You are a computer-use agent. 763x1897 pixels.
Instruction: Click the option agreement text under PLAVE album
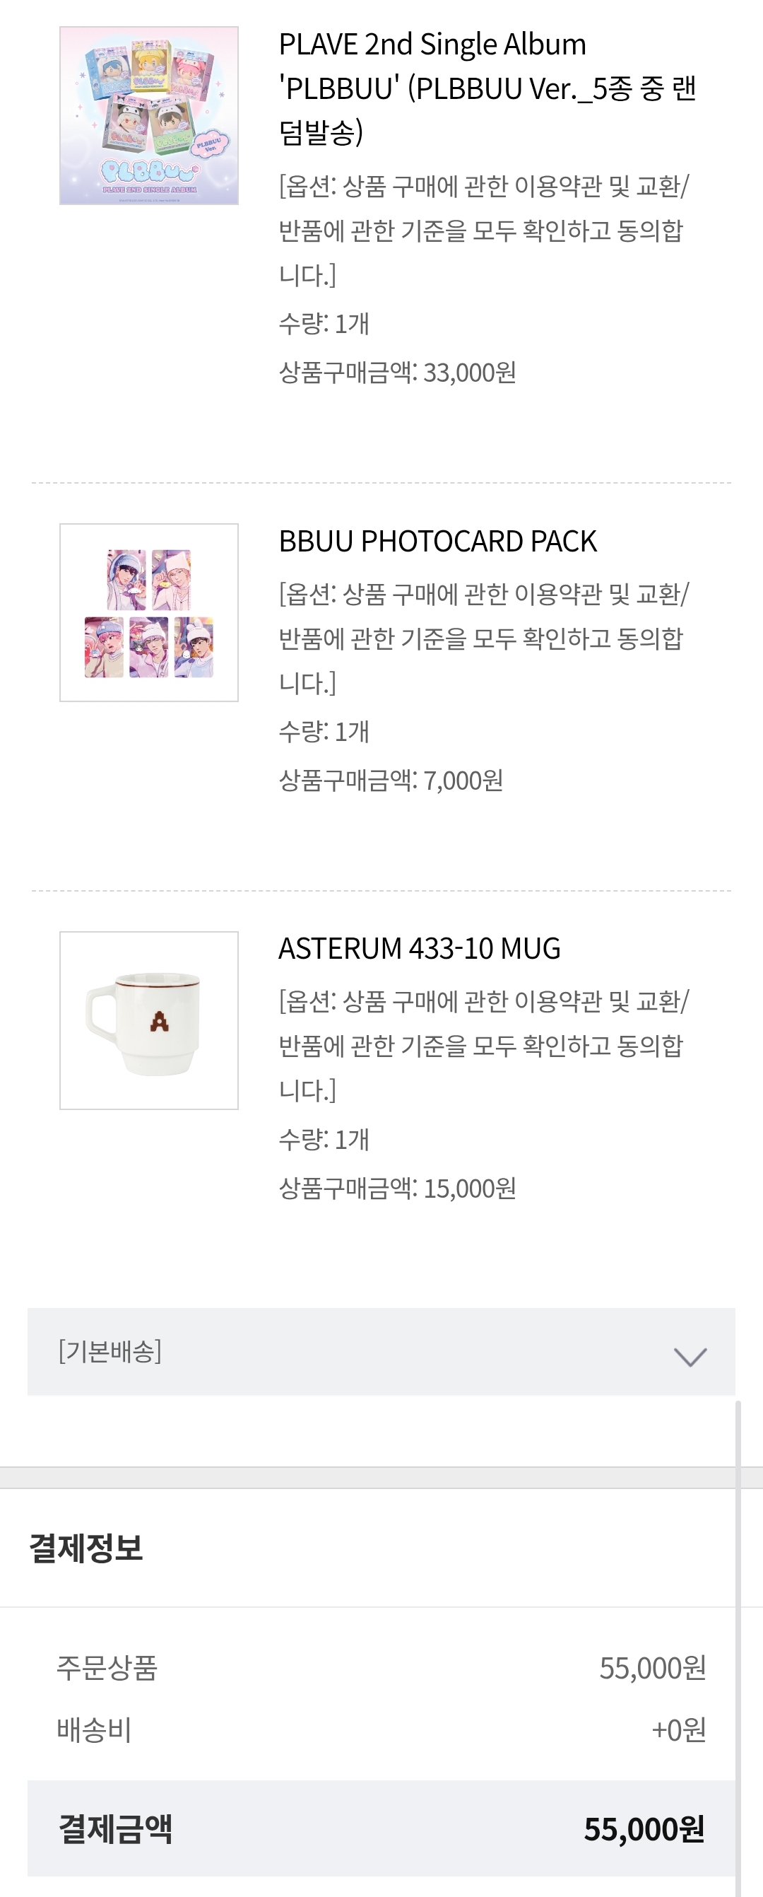click(x=482, y=230)
